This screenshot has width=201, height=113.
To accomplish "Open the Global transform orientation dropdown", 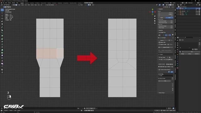I will (81, 5).
